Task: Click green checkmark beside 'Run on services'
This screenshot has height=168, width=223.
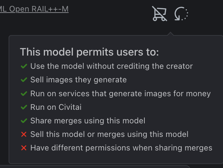Action: pos(24,94)
